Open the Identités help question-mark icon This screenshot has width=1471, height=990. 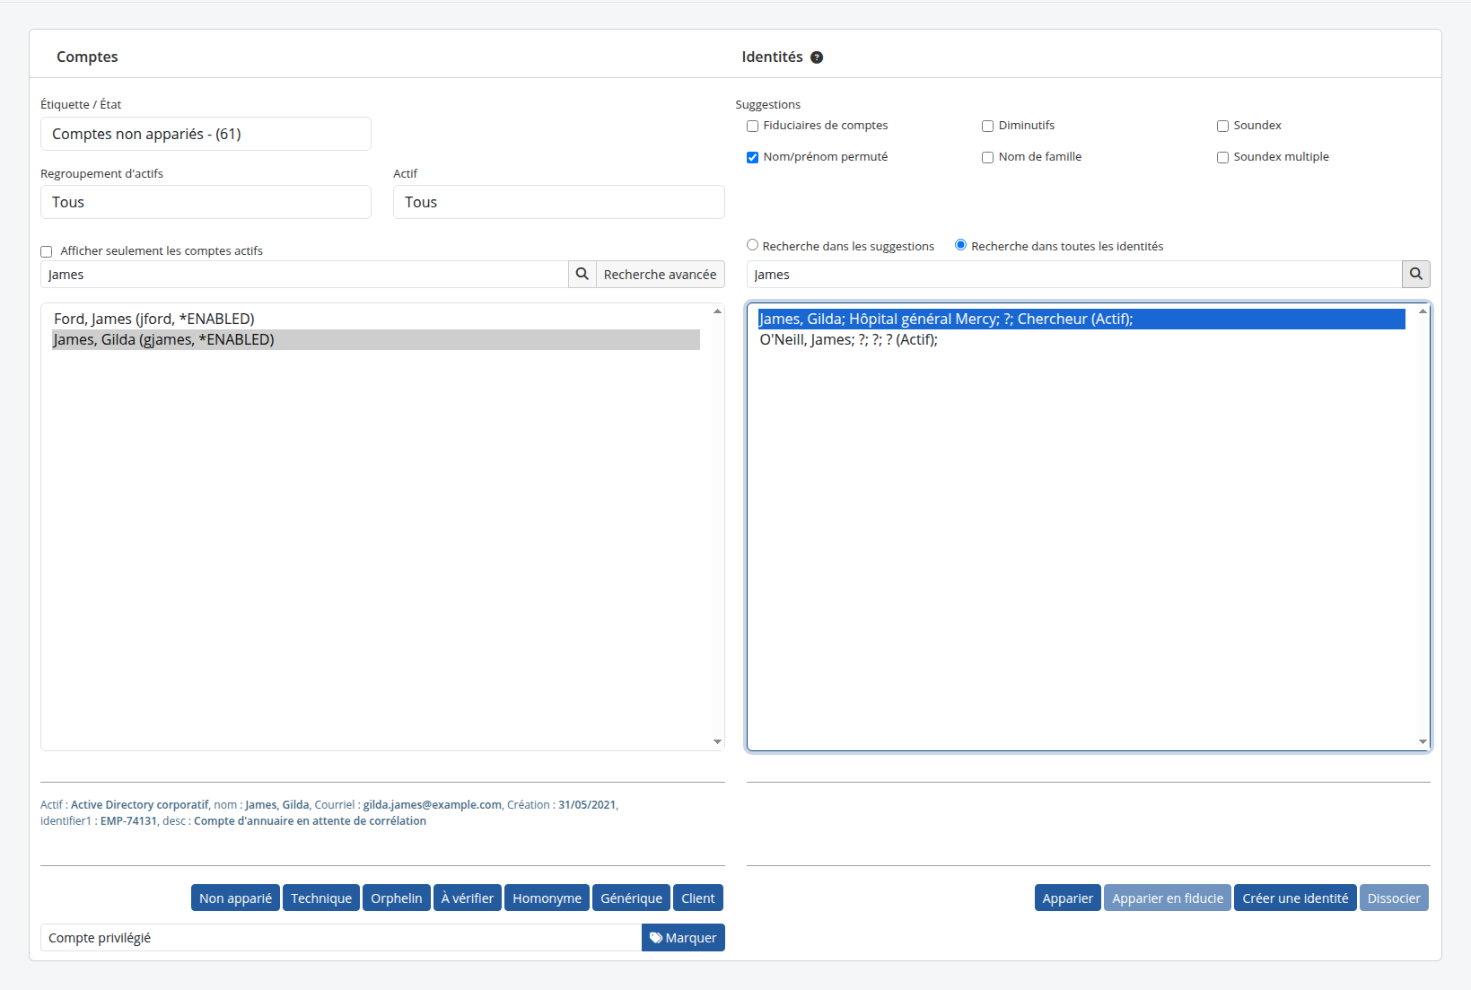point(817,57)
